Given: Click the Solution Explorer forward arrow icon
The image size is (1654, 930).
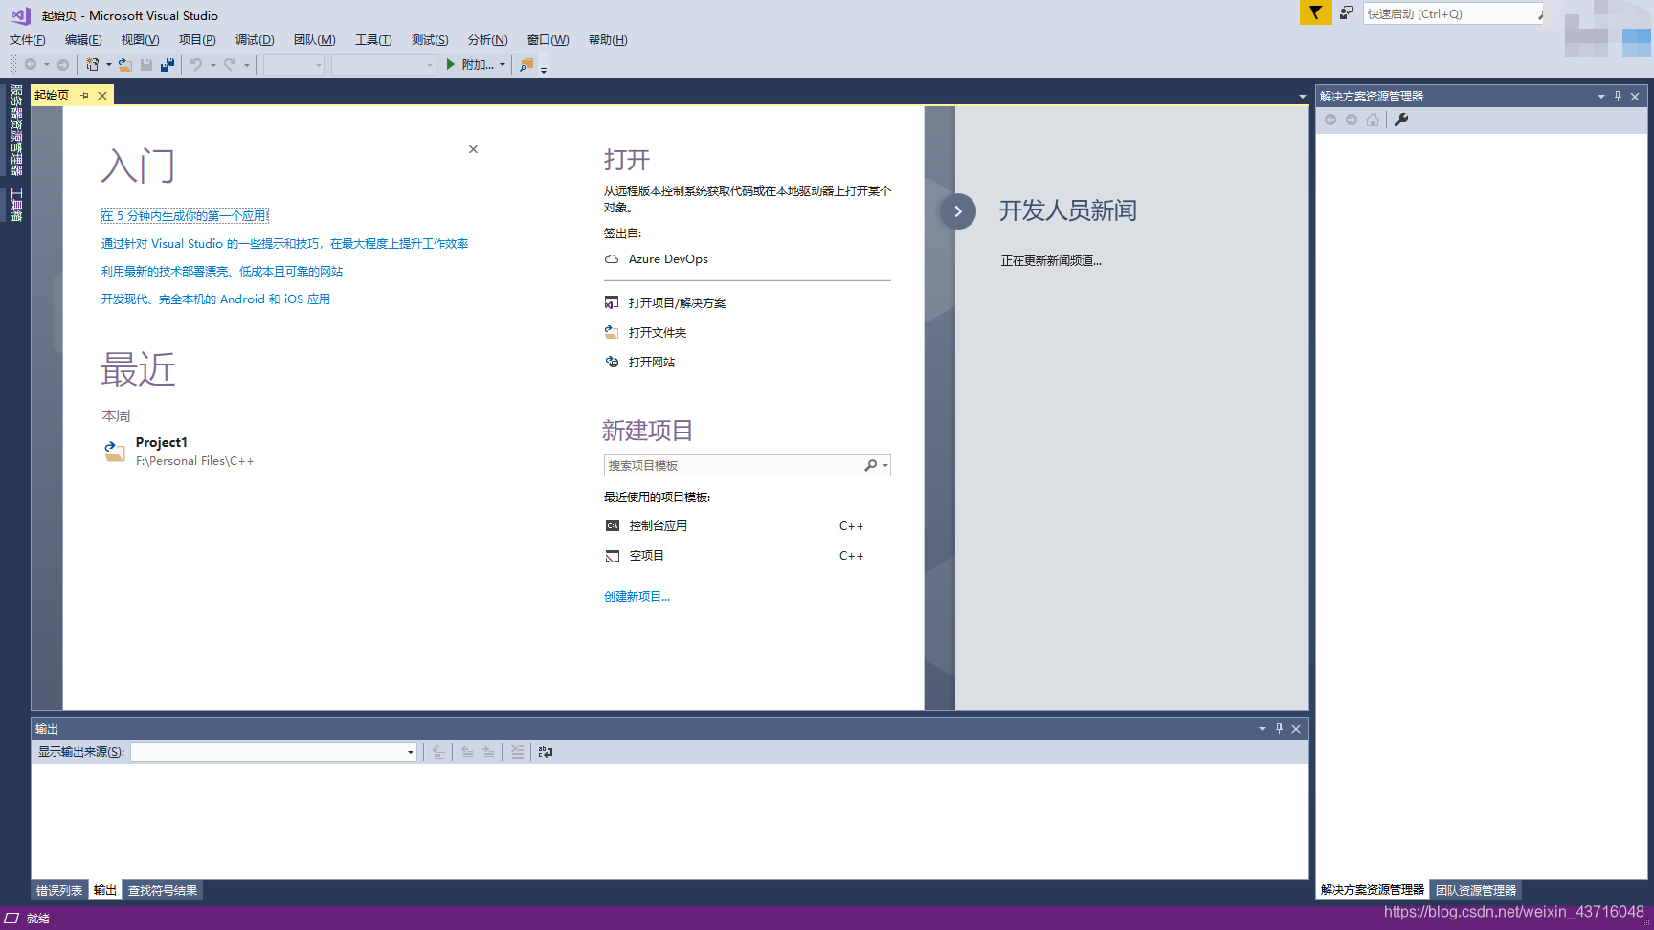Looking at the screenshot, I should tap(1352, 120).
